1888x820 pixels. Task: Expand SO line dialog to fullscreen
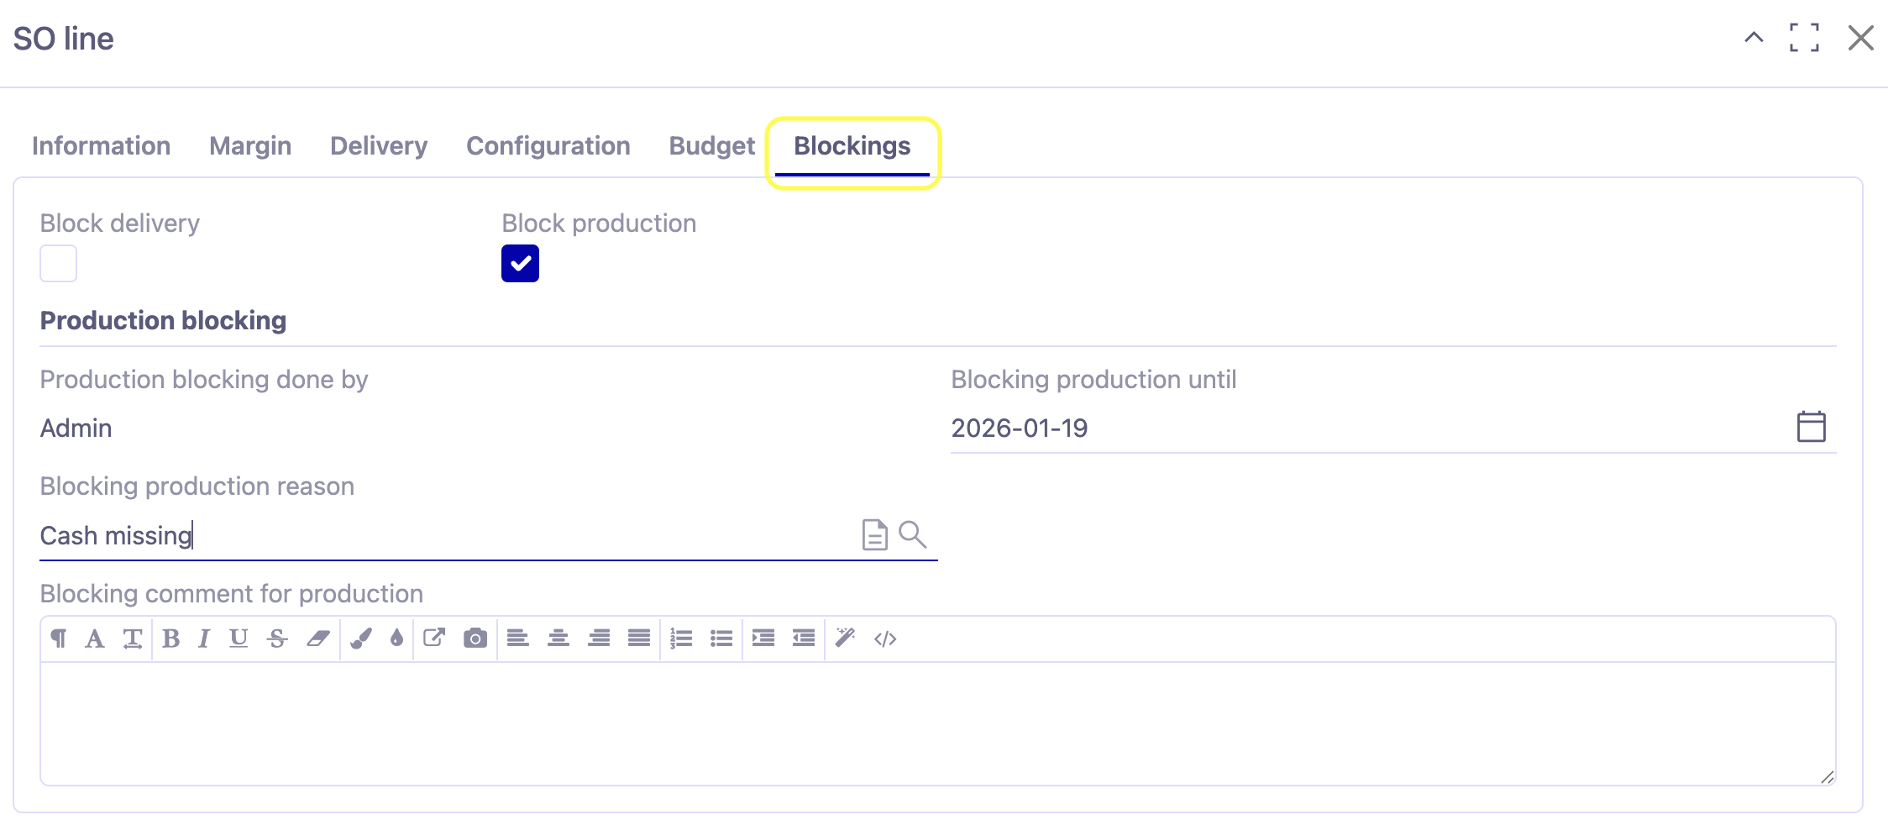click(x=1804, y=38)
